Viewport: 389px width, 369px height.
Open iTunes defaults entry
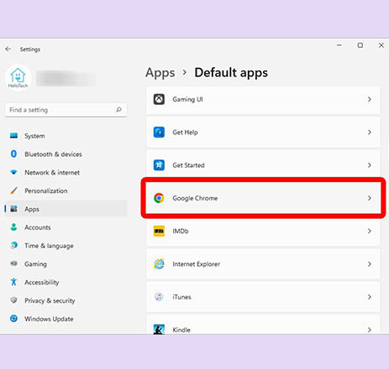[x=263, y=297]
